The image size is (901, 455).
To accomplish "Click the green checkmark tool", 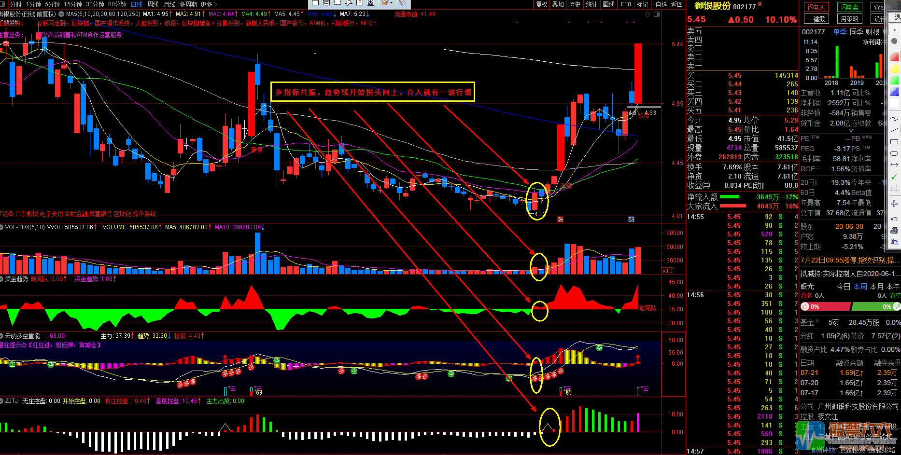I will 894,177.
